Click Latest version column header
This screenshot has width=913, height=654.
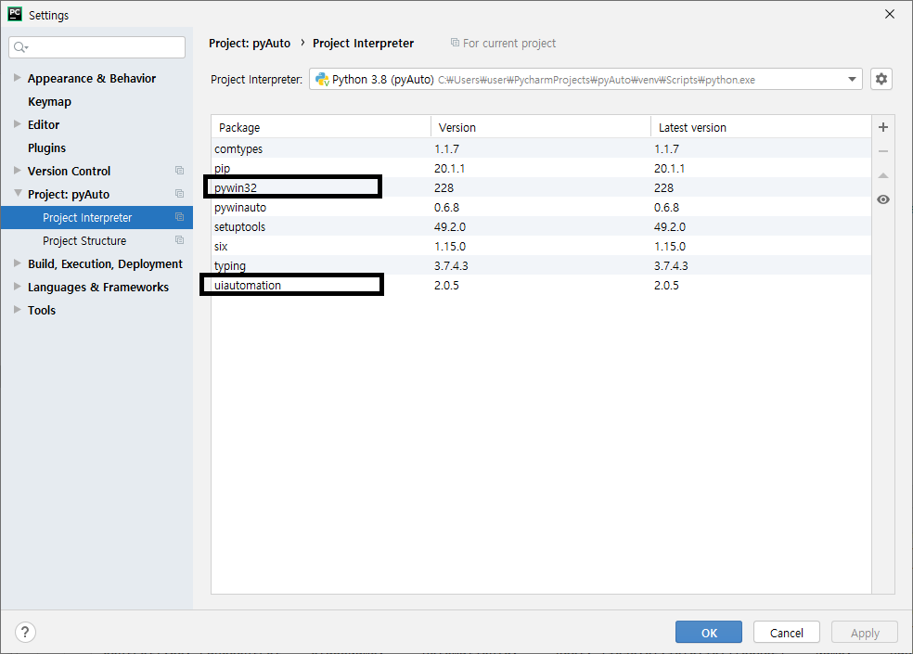click(761, 127)
